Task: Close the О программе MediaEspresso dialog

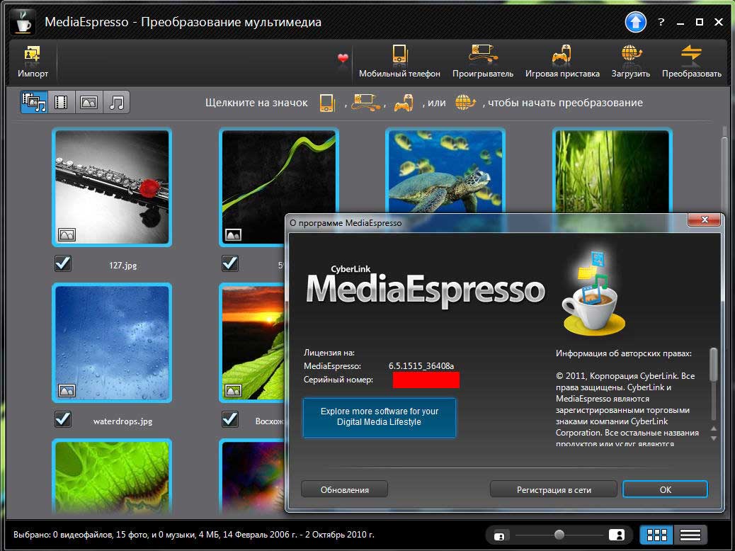Action: (x=704, y=220)
